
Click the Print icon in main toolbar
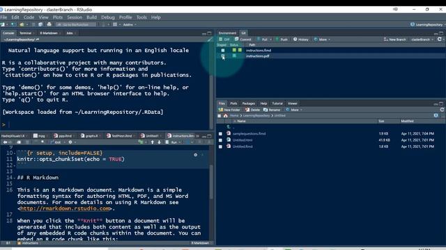[x=49, y=25]
